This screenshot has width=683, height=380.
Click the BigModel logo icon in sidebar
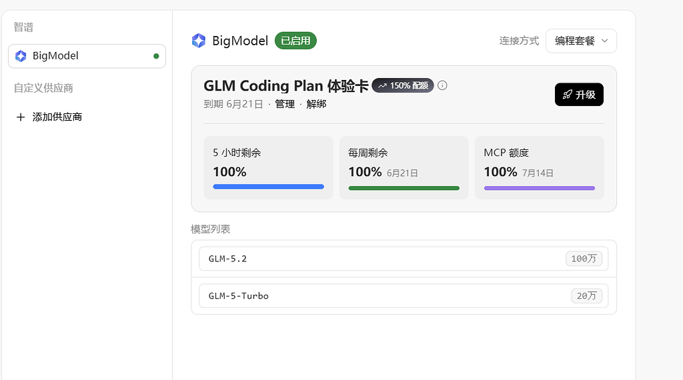tap(21, 56)
